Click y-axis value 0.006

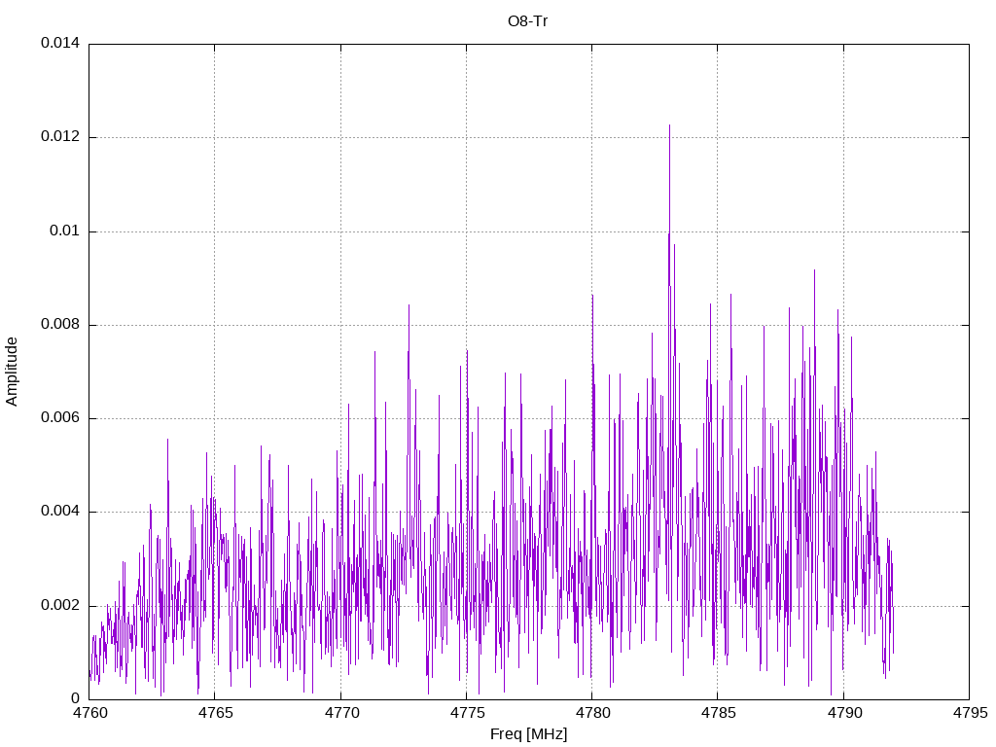pyautogui.click(x=60, y=418)
